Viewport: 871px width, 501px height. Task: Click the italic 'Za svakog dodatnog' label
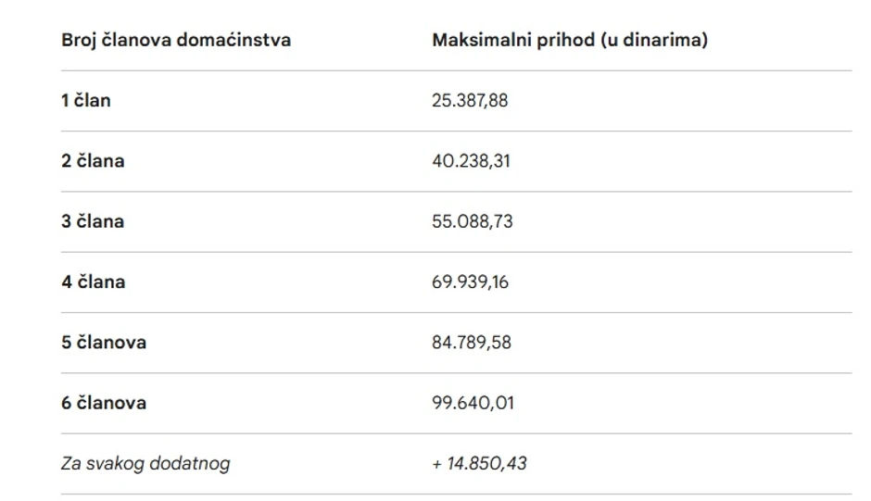pos(145,464)
